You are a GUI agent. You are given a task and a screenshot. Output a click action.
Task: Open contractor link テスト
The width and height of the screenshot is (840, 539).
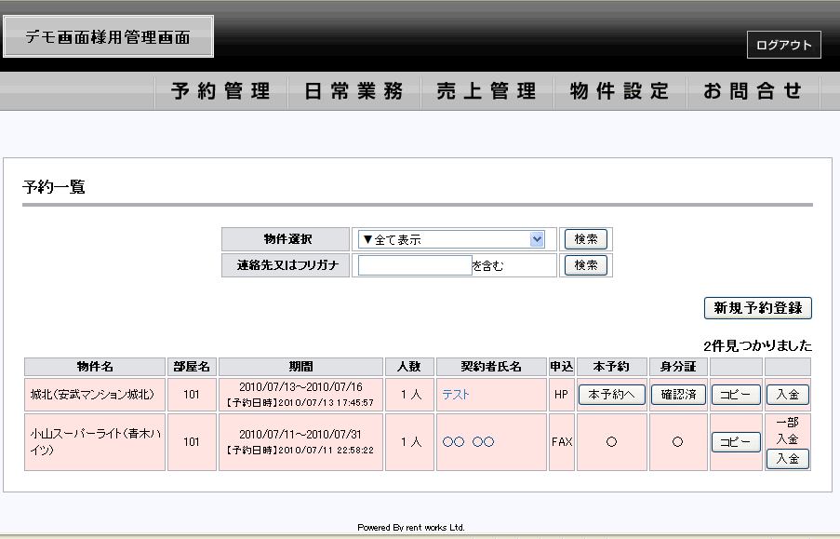point(456,395)
